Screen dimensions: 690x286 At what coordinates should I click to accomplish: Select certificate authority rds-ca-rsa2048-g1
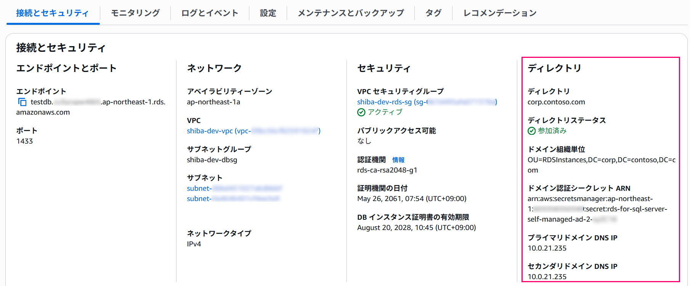pyautogui.click(x=387, y=170)
